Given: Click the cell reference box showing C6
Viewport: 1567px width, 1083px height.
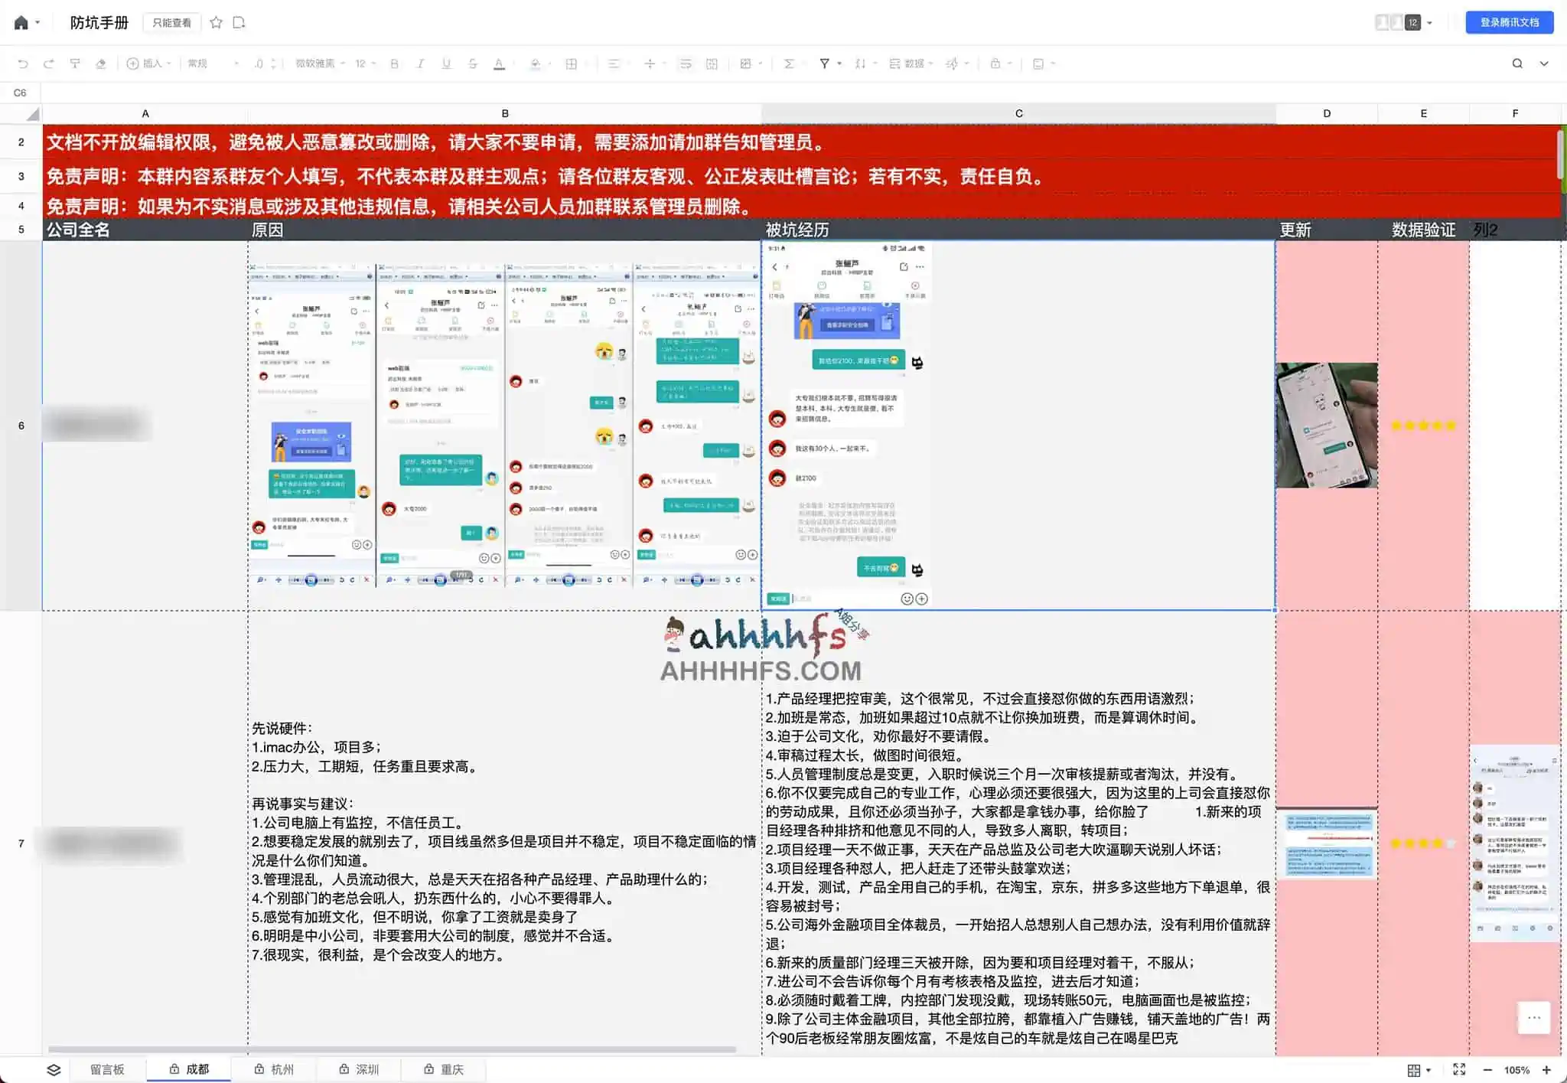Looking at the screenshot, I should pyautogui.click(x=20, y=93).
